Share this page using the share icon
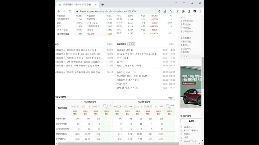259x145 pixels. [x=165, y=11]
